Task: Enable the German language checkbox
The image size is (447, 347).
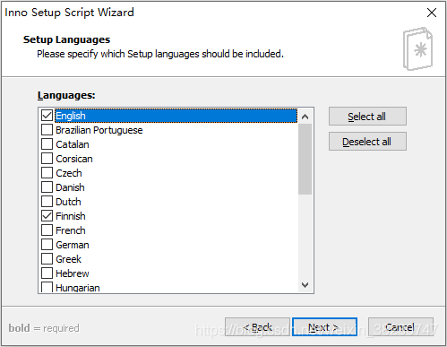Action: click(x=47, y=245)
